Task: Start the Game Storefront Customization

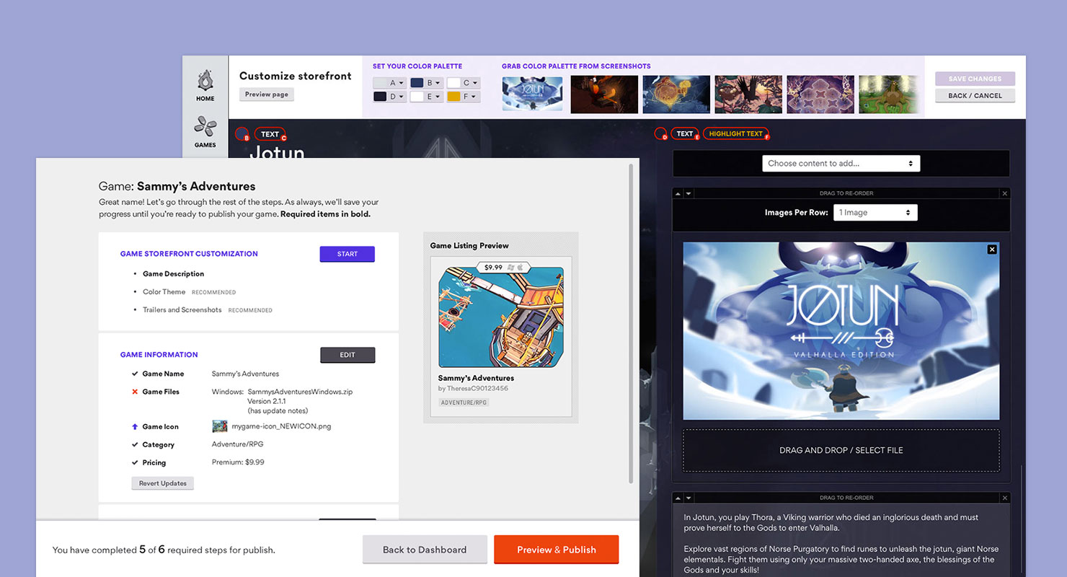Action: tap(347, 254)
